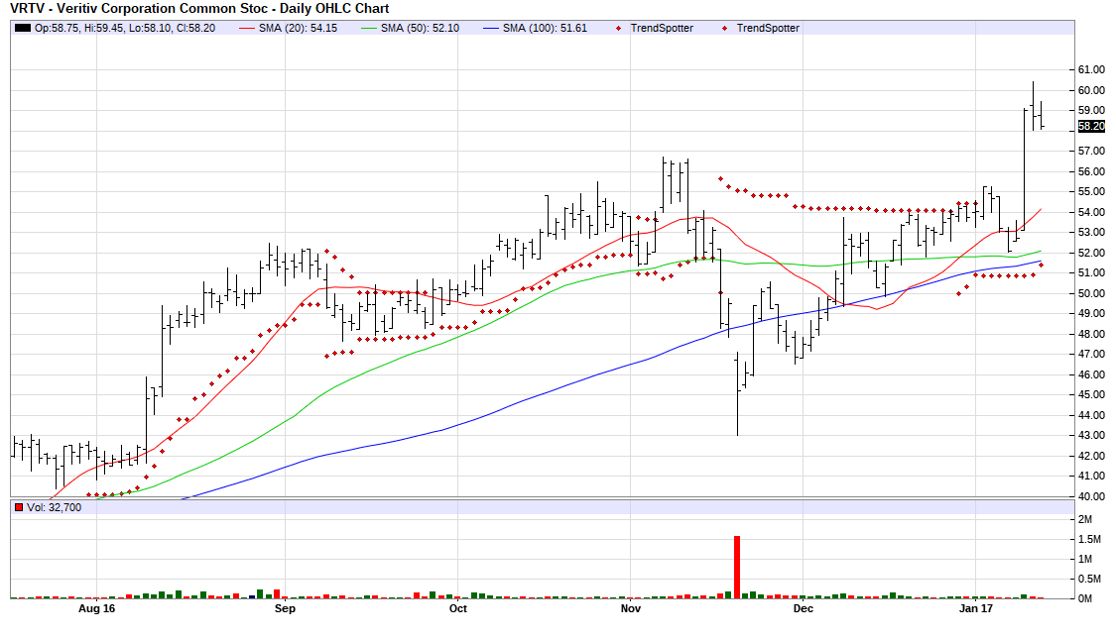The height and width of the screenshot is (639, 1116).
Task: Click the highlighted 58.20 last price tag
Action: click(x=1091, y=127)
